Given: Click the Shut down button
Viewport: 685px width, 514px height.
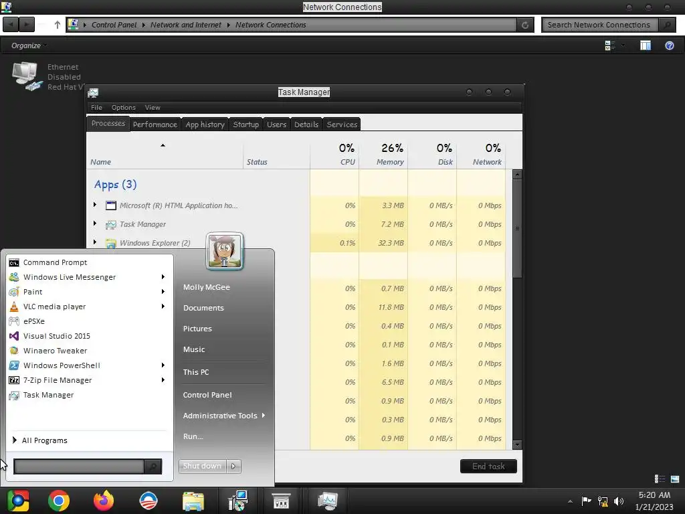Looking at the screenshot, I should 202,466.
